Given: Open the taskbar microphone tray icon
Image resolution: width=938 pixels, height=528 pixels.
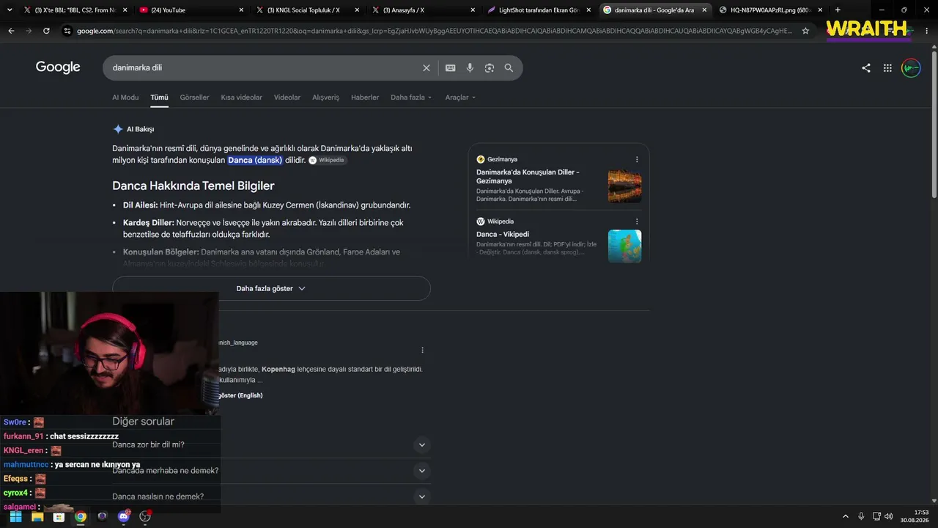Looking at the screenshot, I should (861, 516).
